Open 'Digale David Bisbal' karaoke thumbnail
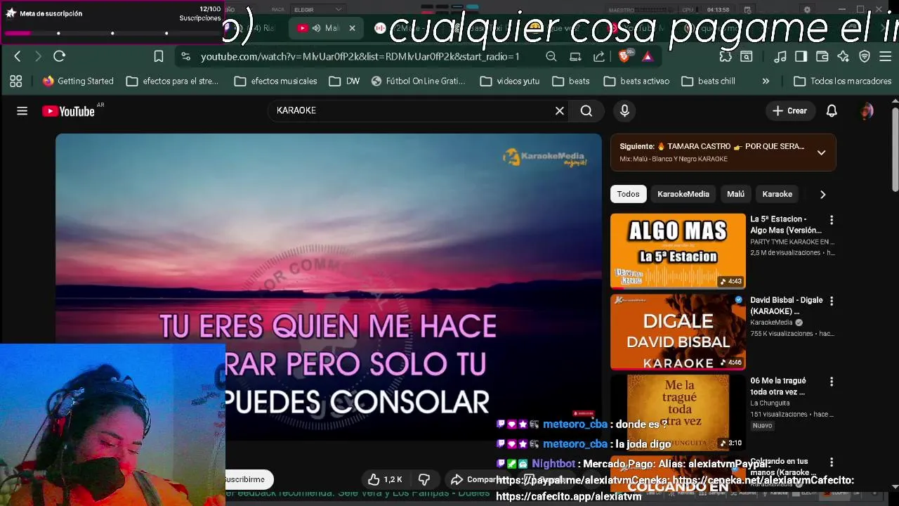Viewport: 899px width, 506px height. pyautogui.click(x=678, y=332)
